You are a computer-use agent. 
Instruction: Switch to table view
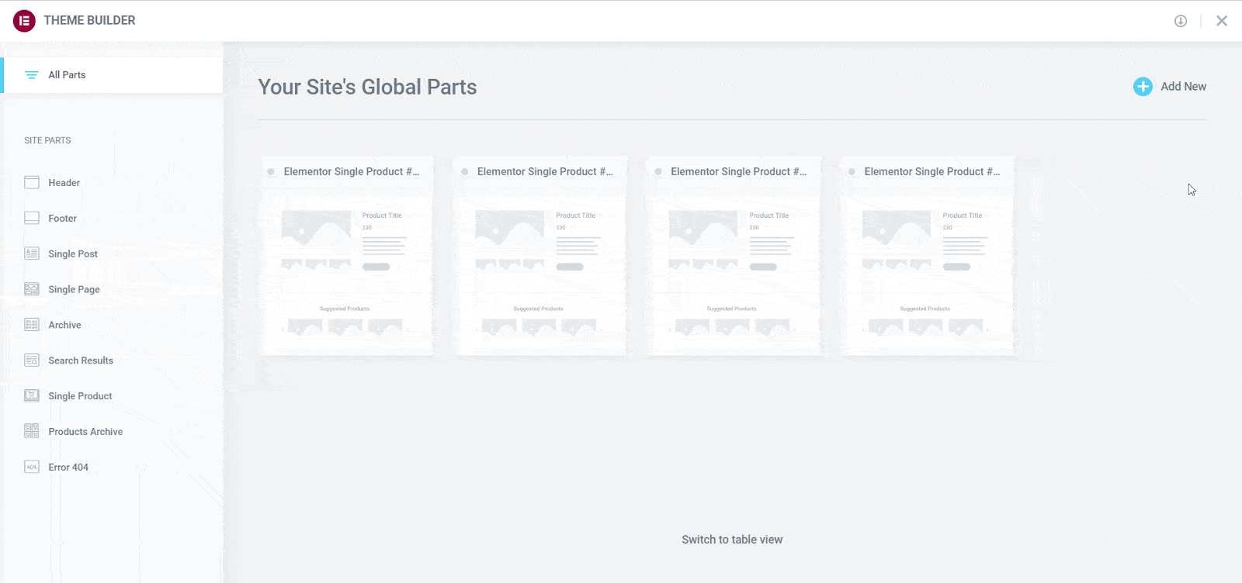(x=732, y=540)
